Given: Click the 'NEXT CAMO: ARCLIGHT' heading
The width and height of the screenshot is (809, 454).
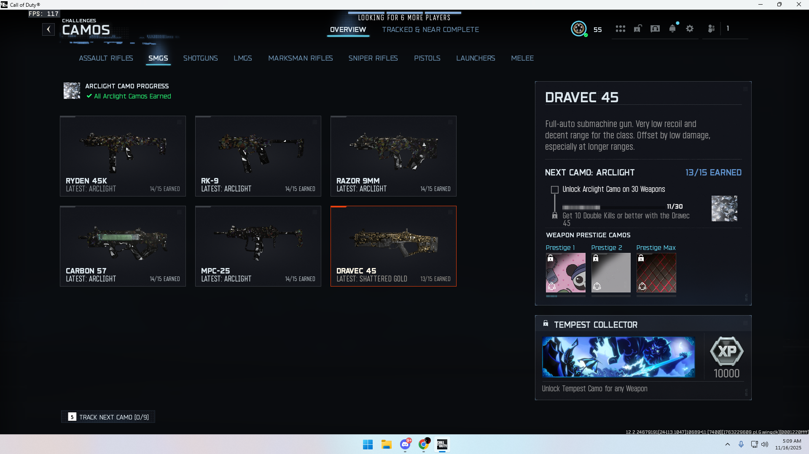Looking at the screenshot, I should (x=589, y=173).
